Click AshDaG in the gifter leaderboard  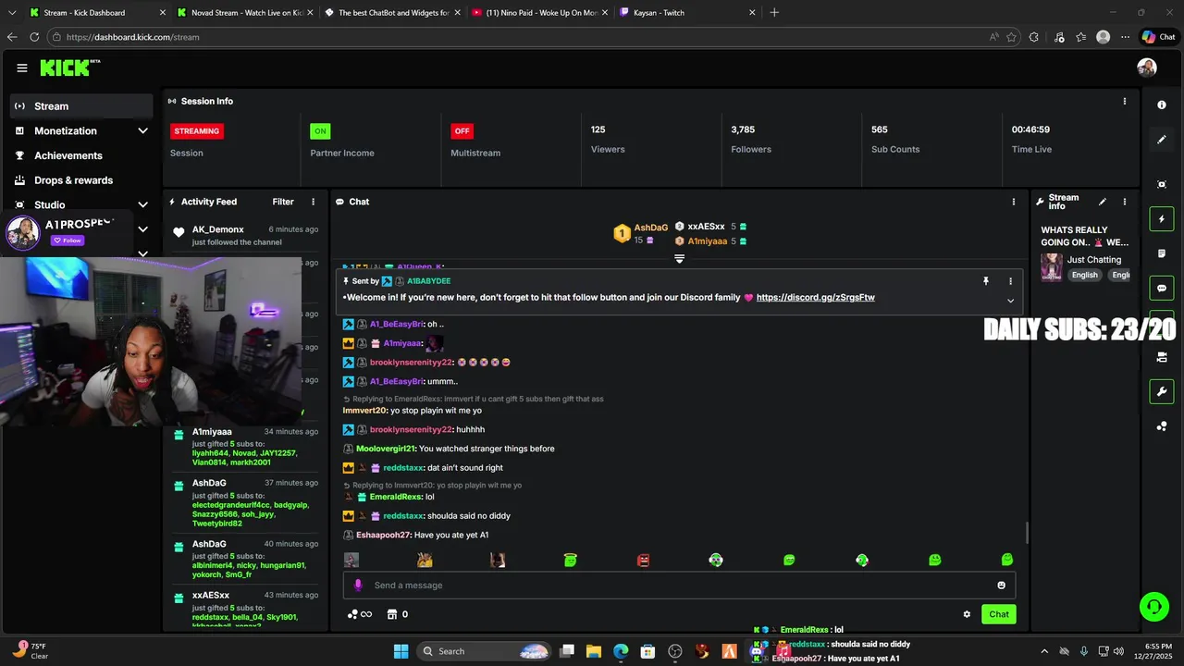650,228
